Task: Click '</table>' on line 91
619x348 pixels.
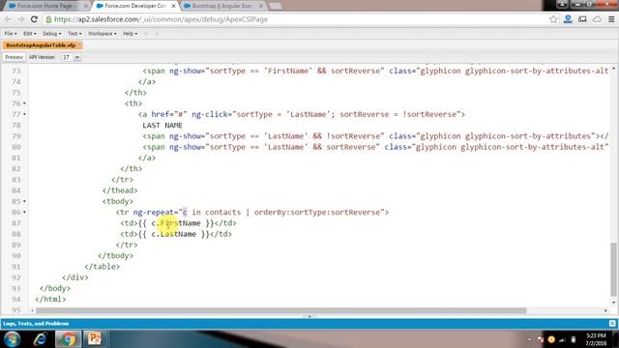Action: point(102,267)
